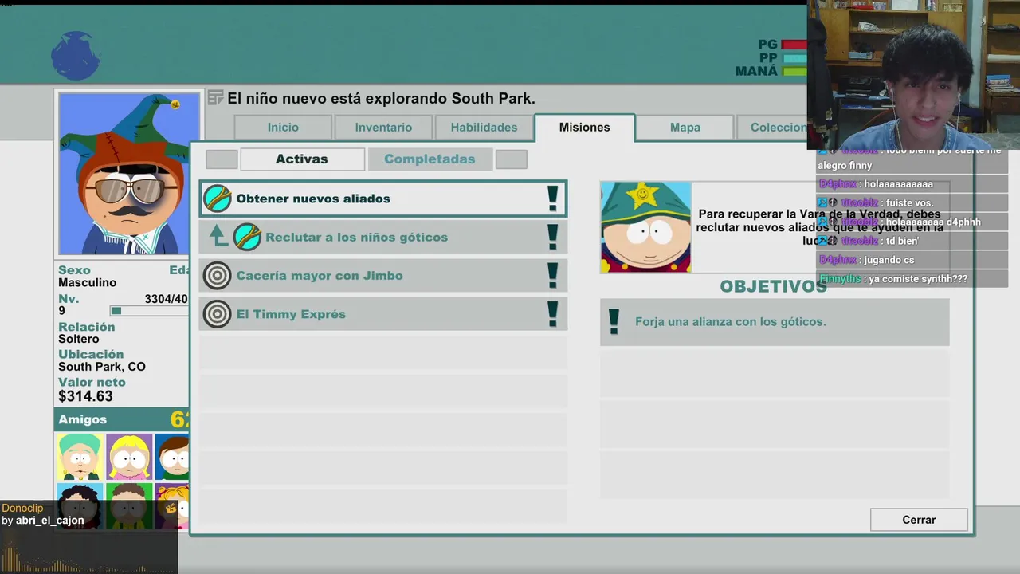Open the Coleccionables tab
Viewport: 1020px width, 574px height.
[771, 128]
